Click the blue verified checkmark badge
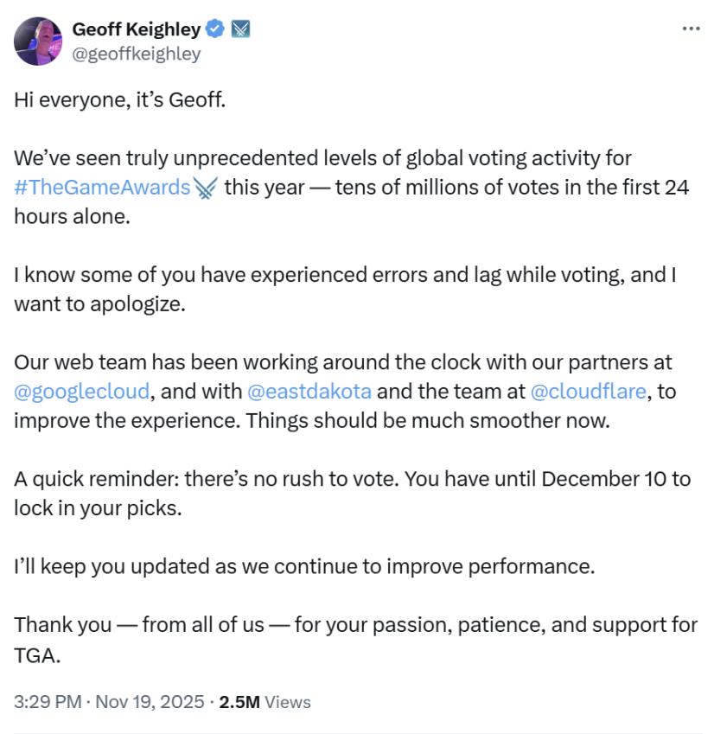The width and height of the screenshot is (714, 734). click(x=216, y=29)
